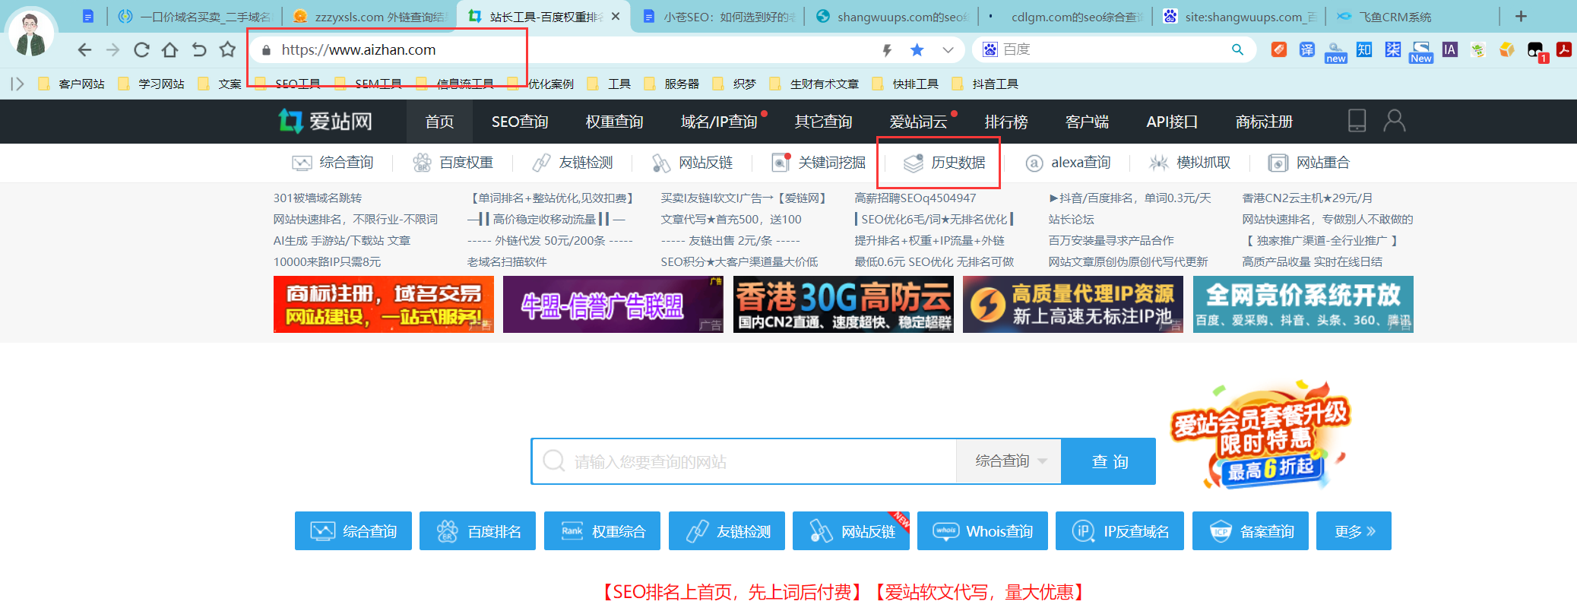This screenshot has width=1577, height=611.
Task: Click the star favorites icon beside the home button
Action: [227, 50]
